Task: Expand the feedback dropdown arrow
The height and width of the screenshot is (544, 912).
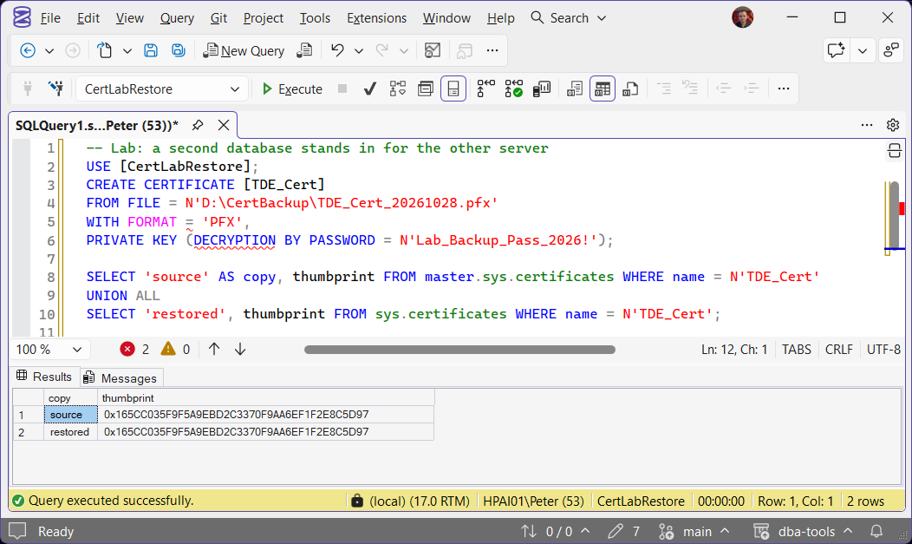Action: 863,50
